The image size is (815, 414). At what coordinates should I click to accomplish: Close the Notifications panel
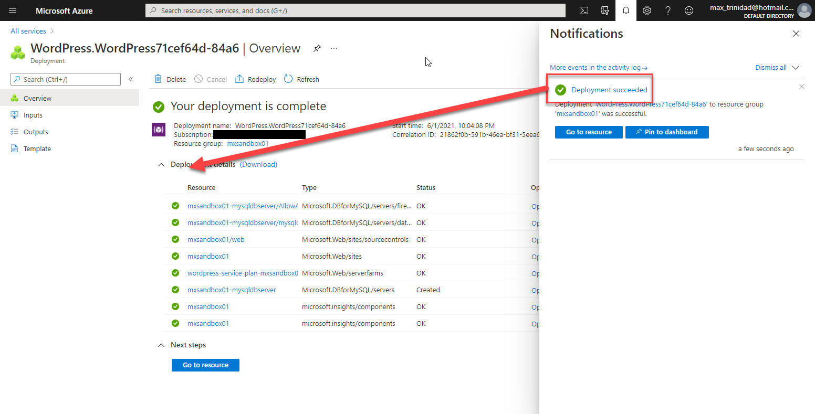(796, 34)
